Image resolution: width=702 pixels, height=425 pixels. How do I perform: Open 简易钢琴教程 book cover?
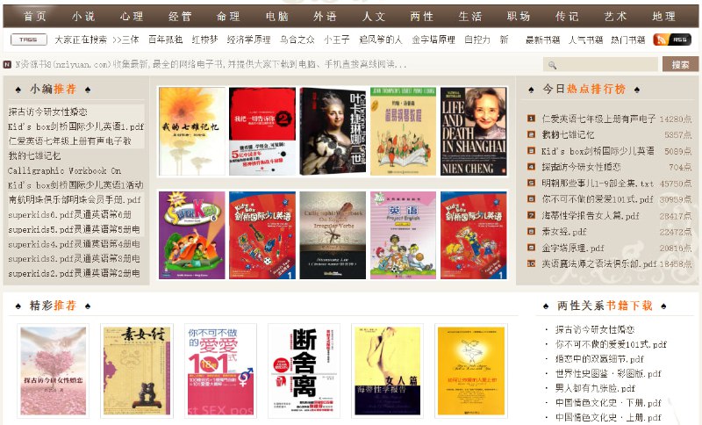[x=403, y=131]
